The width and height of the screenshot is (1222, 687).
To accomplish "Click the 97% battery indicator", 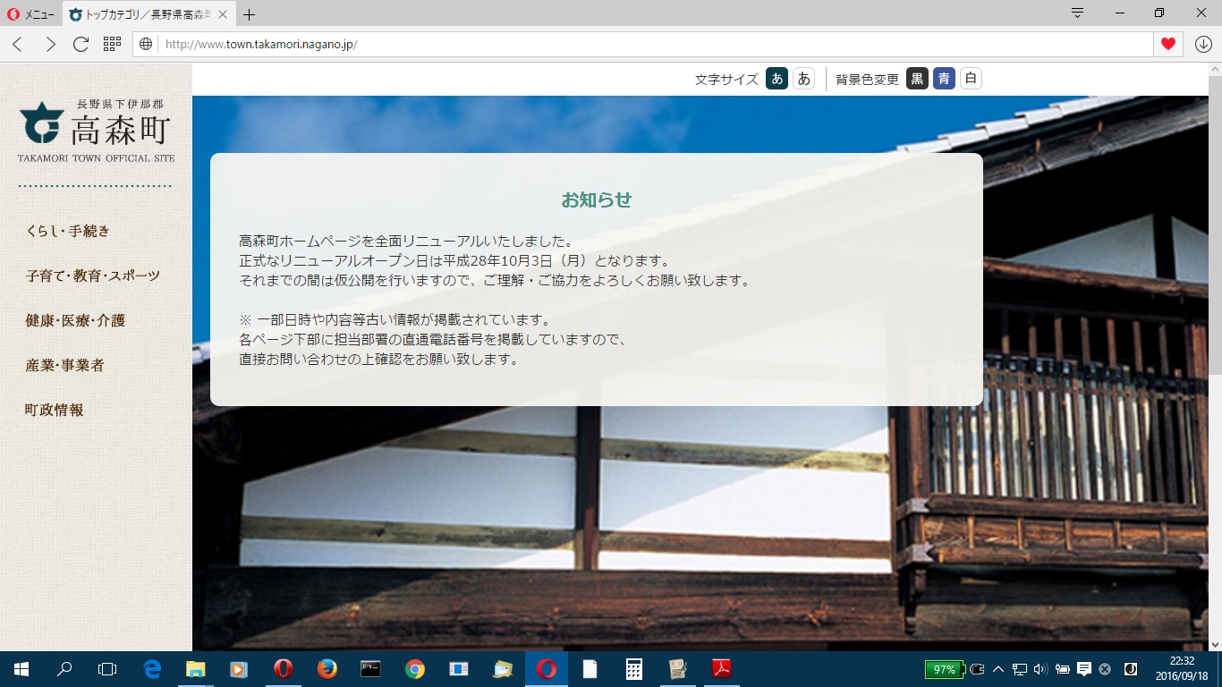I will pyautogui.click(x=944, y=669).
